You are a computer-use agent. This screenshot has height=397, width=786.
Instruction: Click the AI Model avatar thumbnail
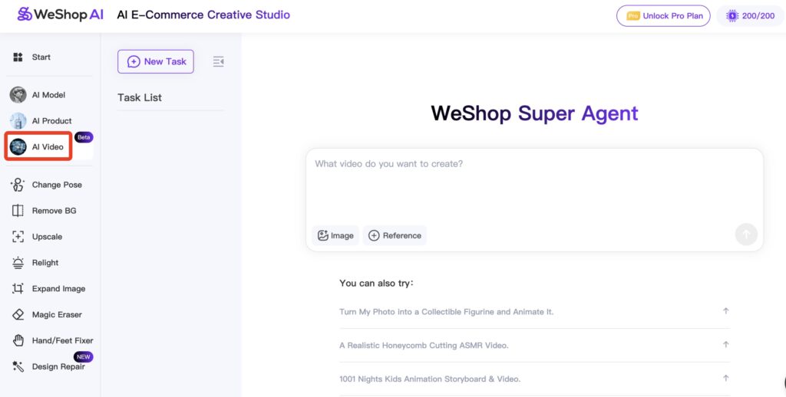18,94
